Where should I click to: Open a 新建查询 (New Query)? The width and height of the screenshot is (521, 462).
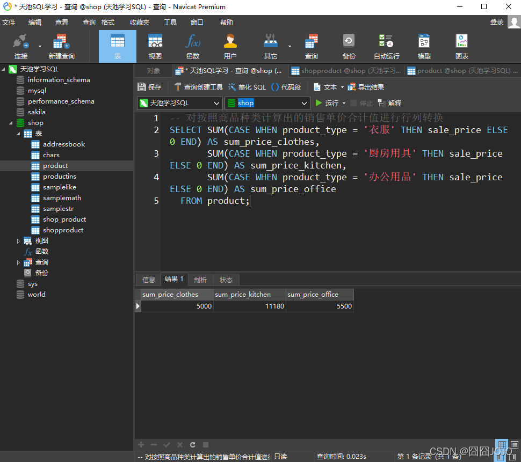point(61,46)
